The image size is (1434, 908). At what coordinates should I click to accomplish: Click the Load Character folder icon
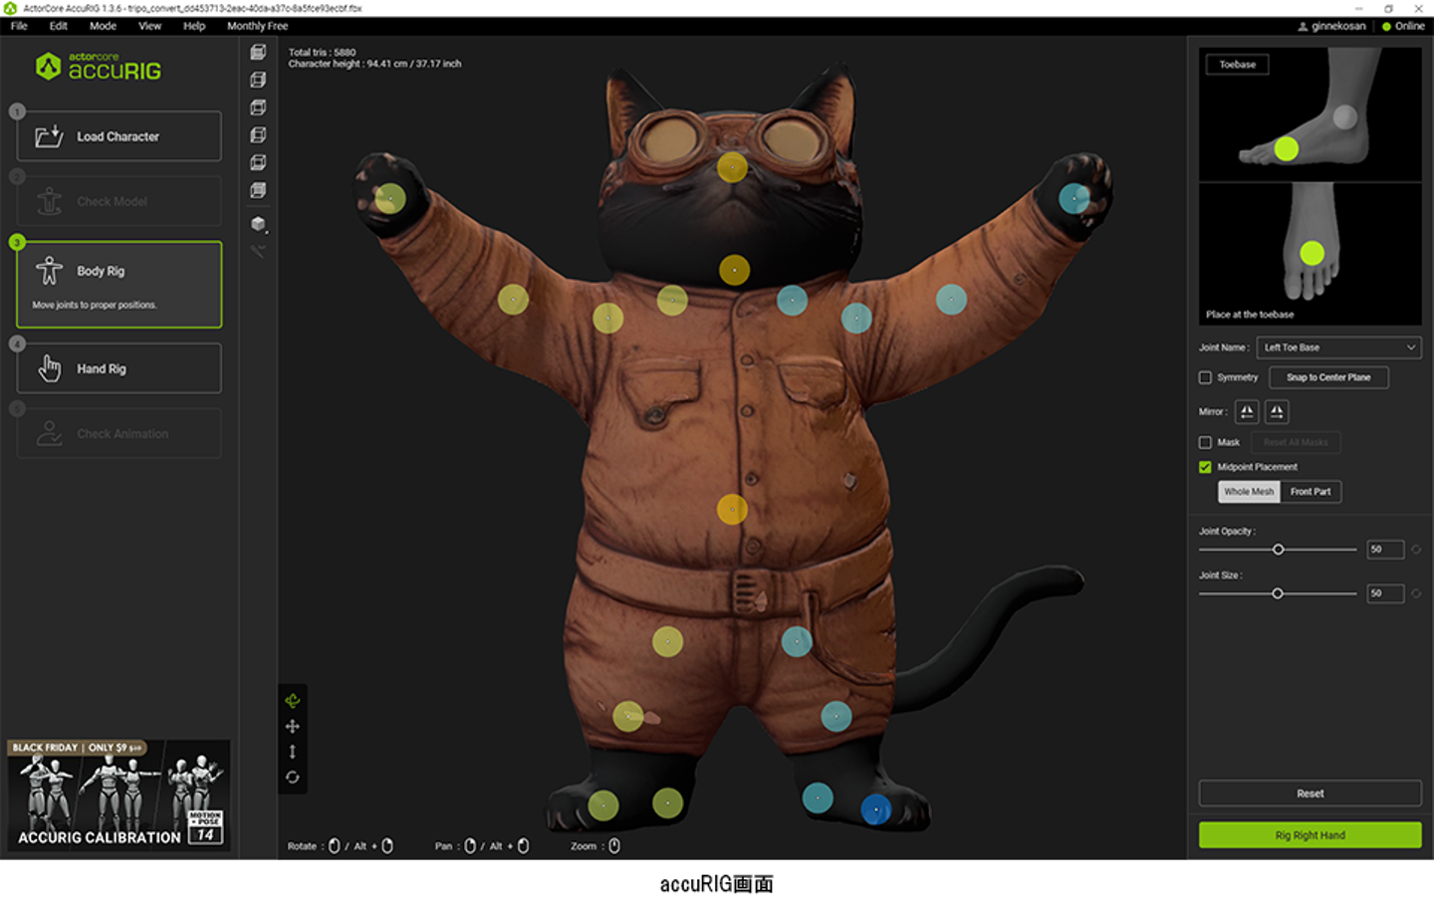49,136
